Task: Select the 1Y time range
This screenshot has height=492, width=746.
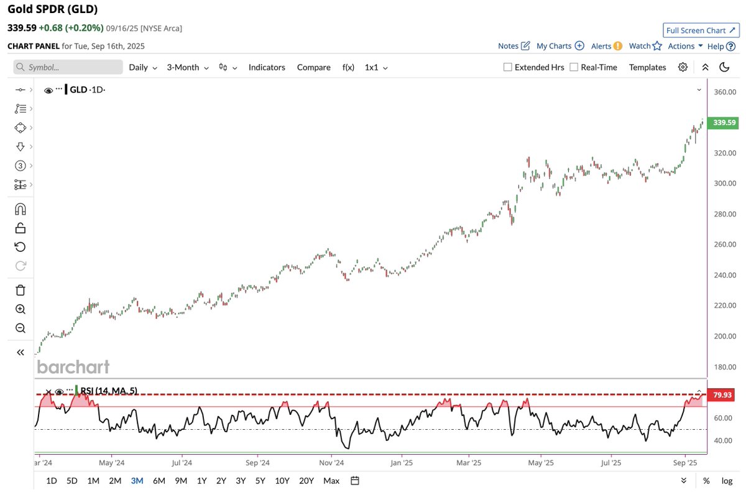Action: (x=201, y=481)
